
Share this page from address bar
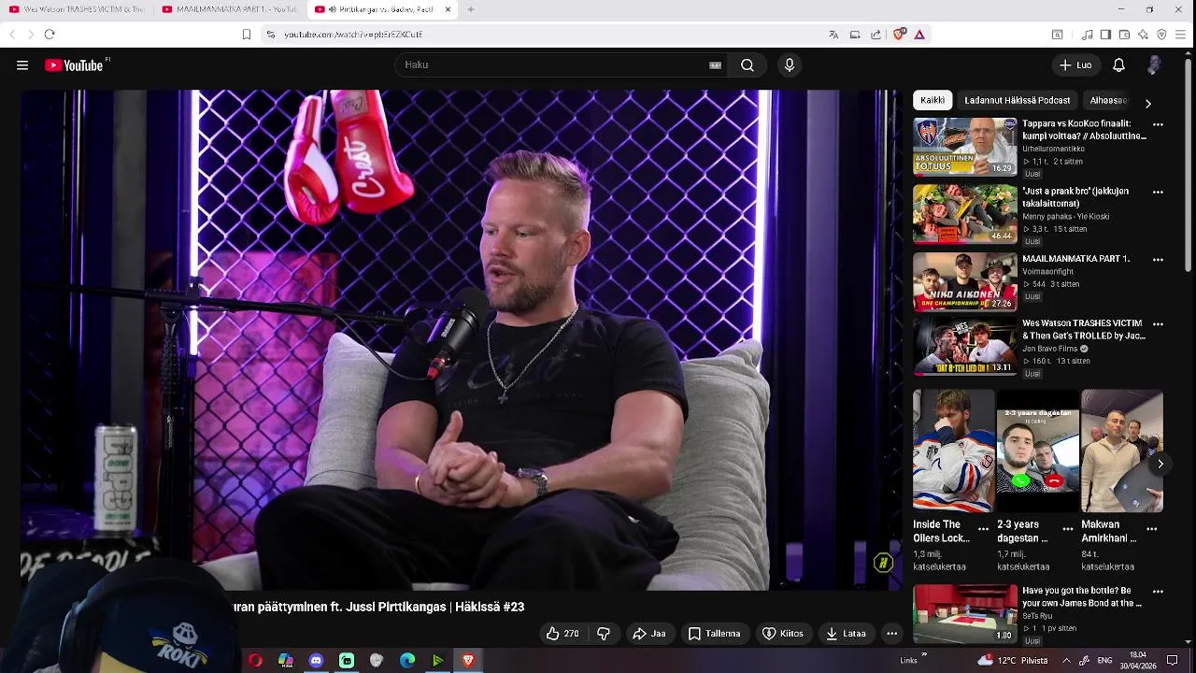point(876,35)
